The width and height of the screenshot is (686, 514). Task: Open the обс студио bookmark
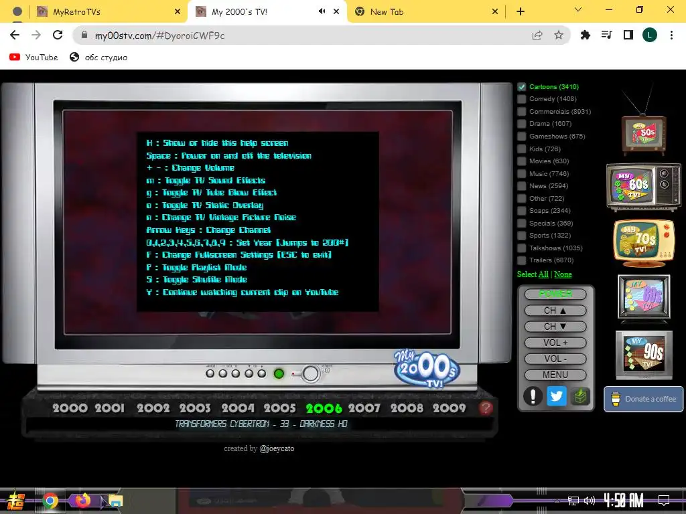pos(99,58)
